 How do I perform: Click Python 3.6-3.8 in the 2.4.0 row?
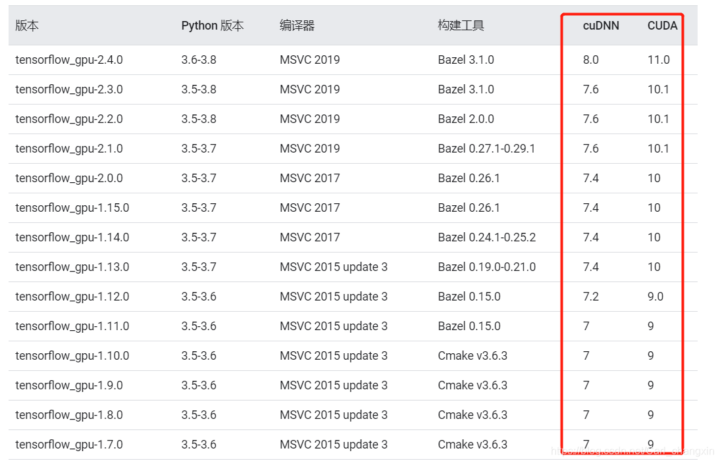click(199, 60)
